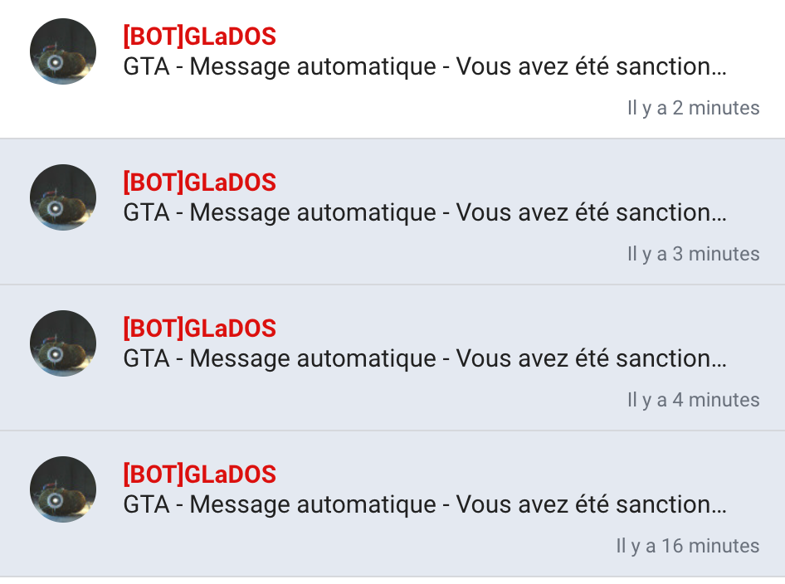The image size is (785, 584).
Task: Click GLaDOS avatar in the 2-minutes-ago notification
Action: click(63, 51)
